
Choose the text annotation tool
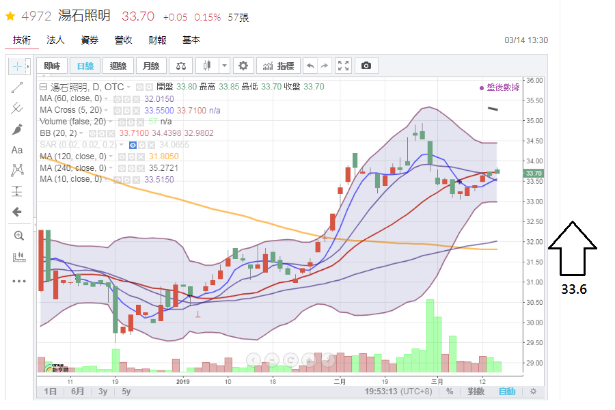coord(18,150)
